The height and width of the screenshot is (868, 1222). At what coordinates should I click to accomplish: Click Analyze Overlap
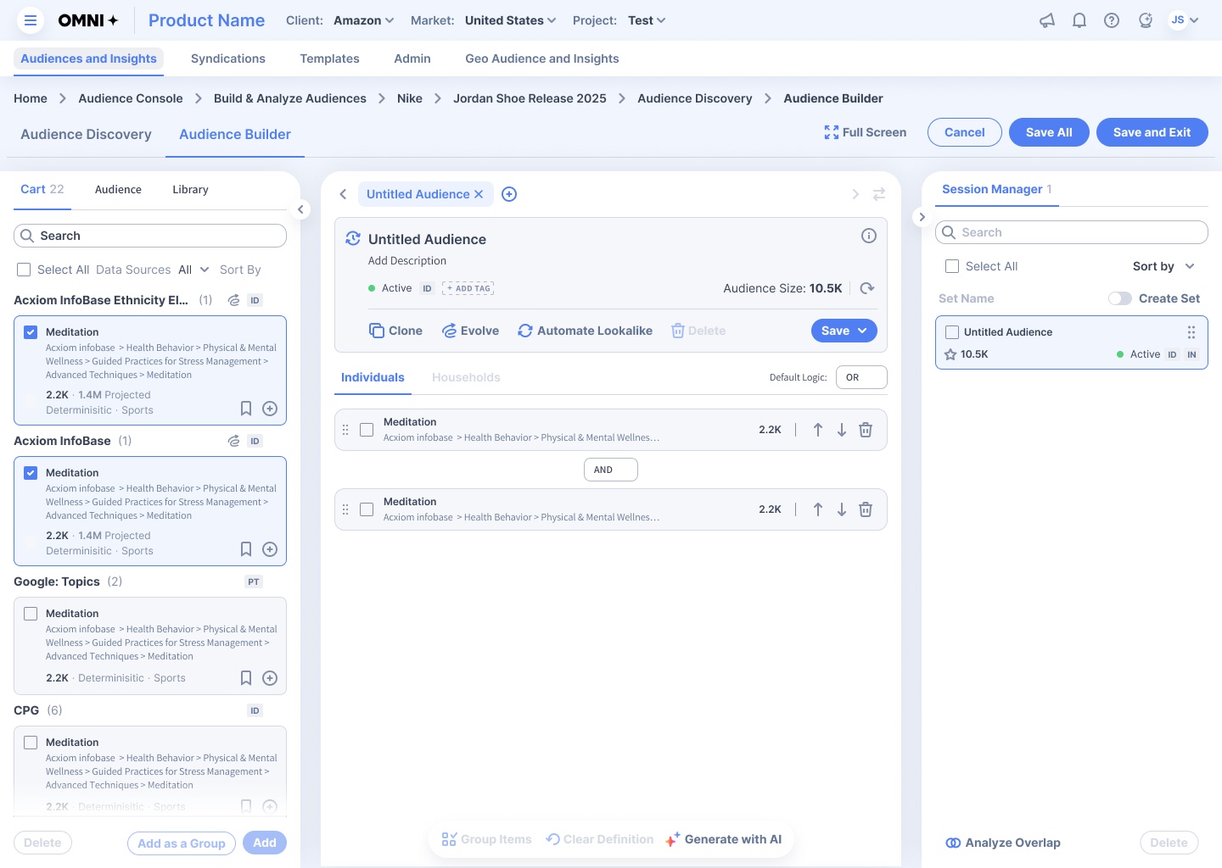click(x=1003, y=843)
